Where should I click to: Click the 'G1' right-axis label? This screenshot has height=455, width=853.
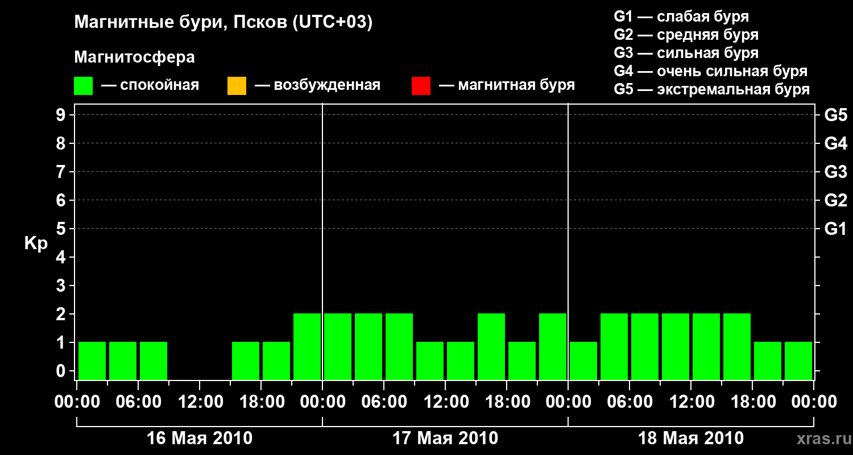(x=836, y=229)
